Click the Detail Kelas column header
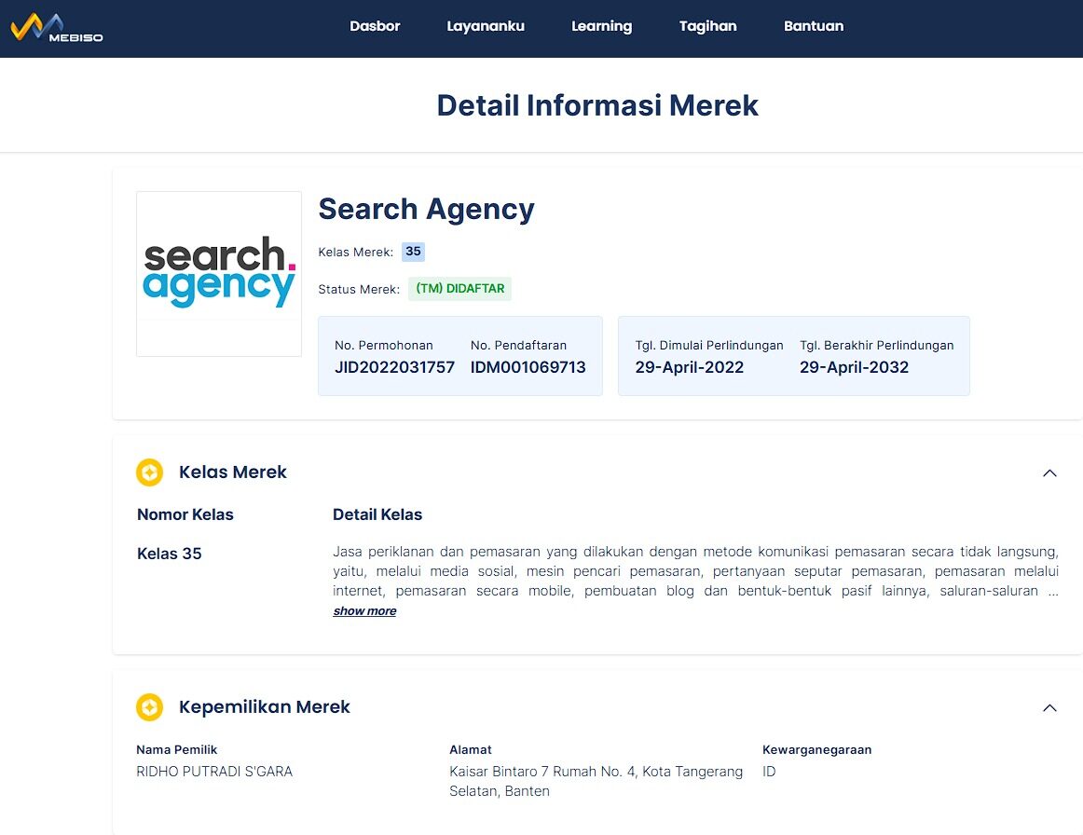 pyautogui.click(x=377, y=514)
